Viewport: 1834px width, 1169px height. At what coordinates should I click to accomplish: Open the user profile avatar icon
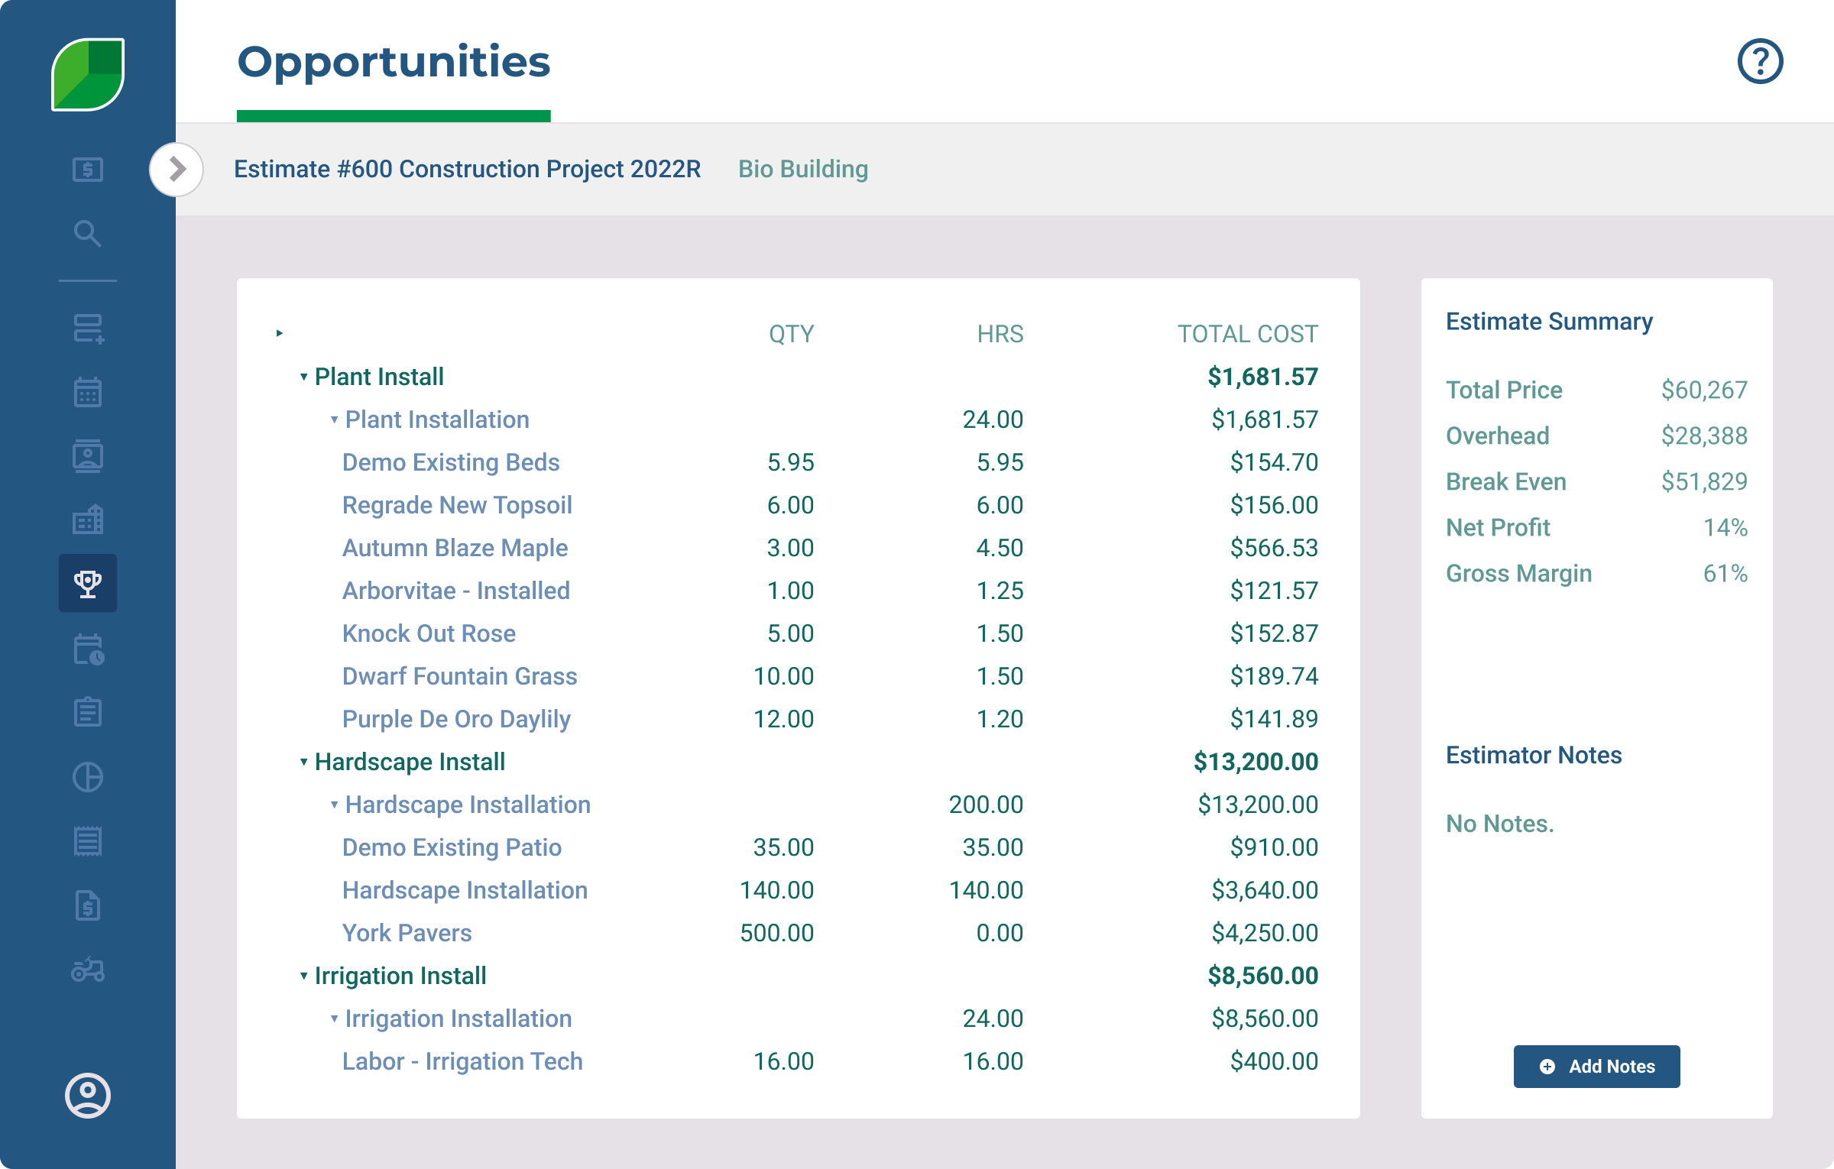[x=88, y=1096]
